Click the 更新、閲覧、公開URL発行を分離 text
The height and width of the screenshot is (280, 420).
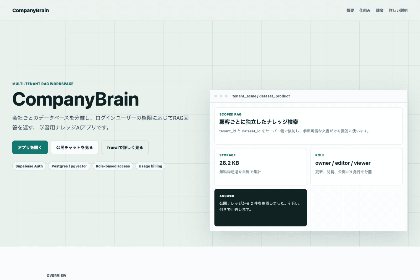(x=344, y=172)
